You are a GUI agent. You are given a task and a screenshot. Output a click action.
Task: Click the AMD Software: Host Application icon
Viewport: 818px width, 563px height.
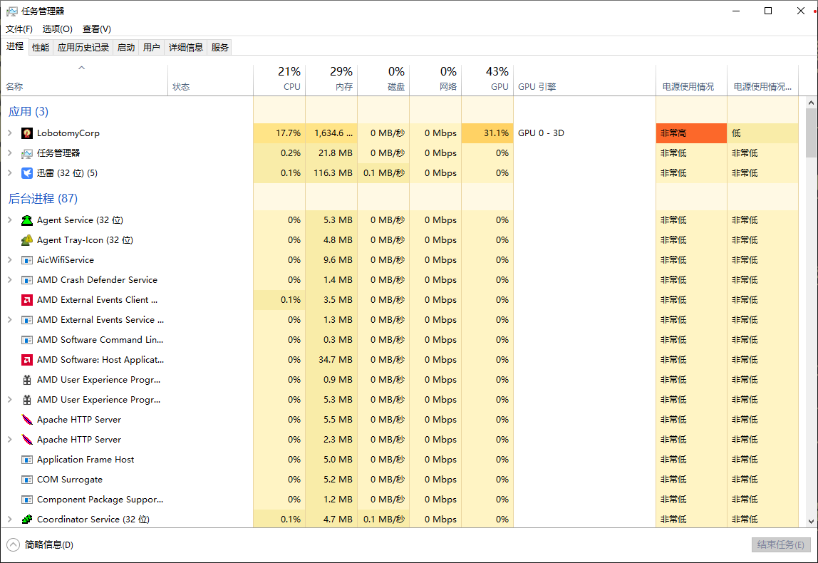[27, 360]
